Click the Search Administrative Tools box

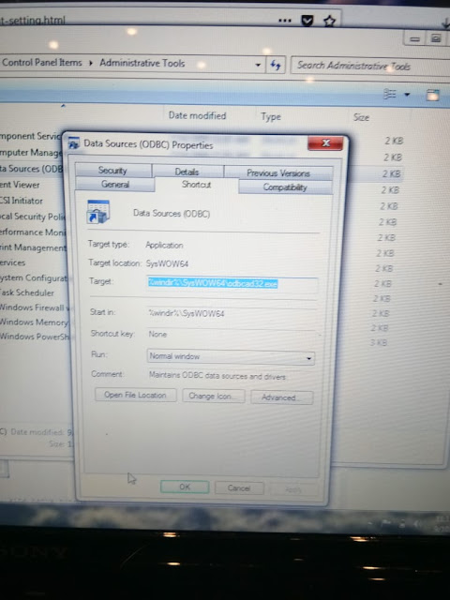[370, 66]
